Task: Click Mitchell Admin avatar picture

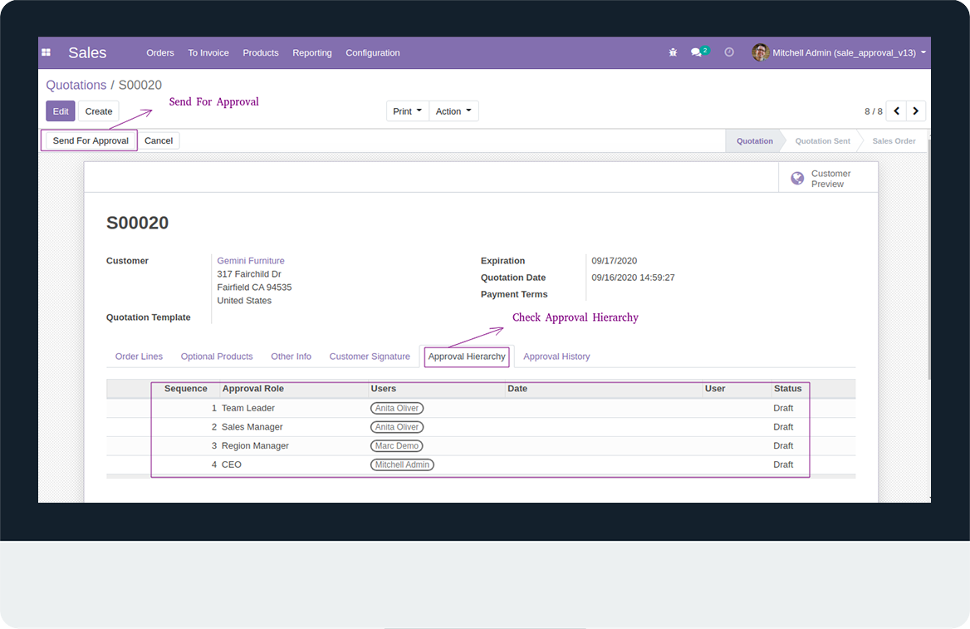Action: [760, 52]
